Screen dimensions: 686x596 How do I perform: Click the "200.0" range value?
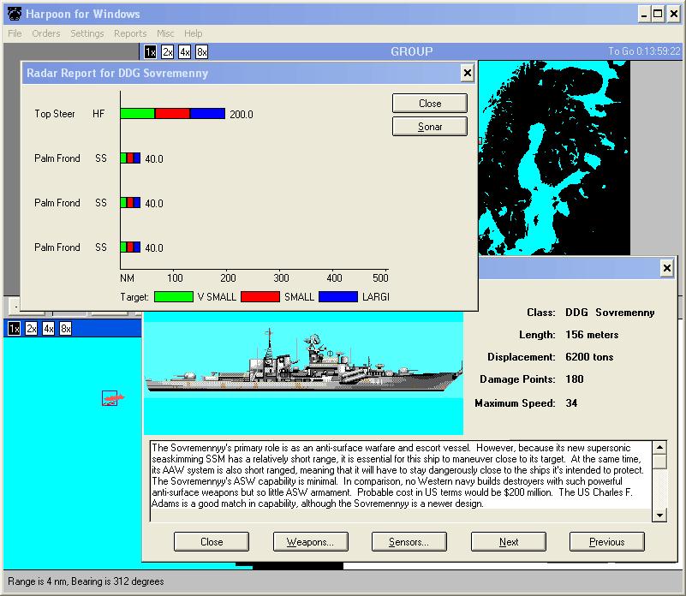242,114
